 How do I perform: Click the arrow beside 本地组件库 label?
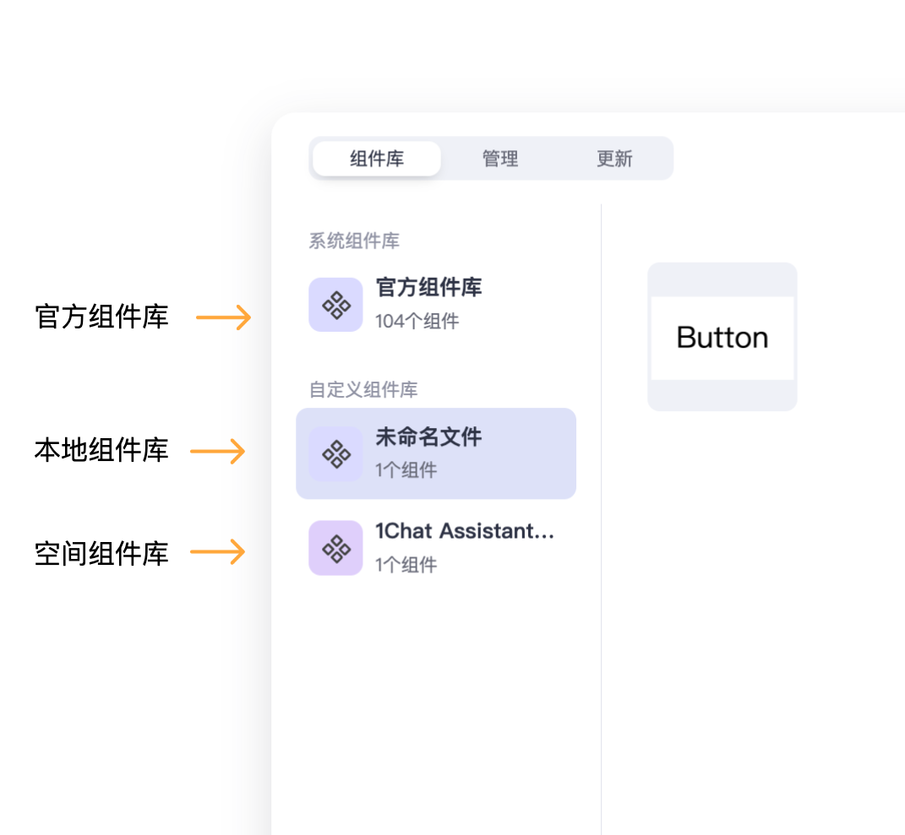point(218,452)
